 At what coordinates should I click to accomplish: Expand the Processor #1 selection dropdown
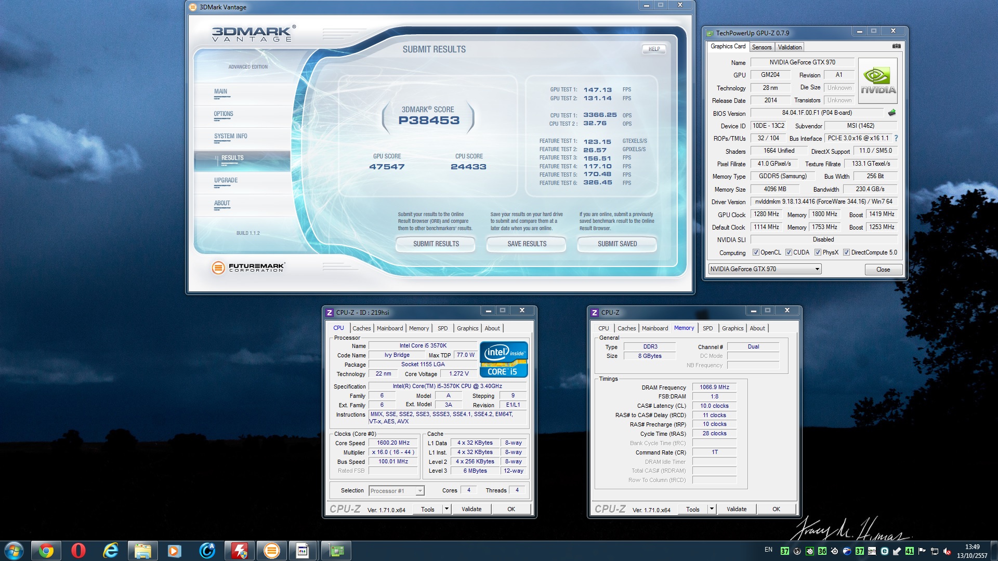click(420, 491)
